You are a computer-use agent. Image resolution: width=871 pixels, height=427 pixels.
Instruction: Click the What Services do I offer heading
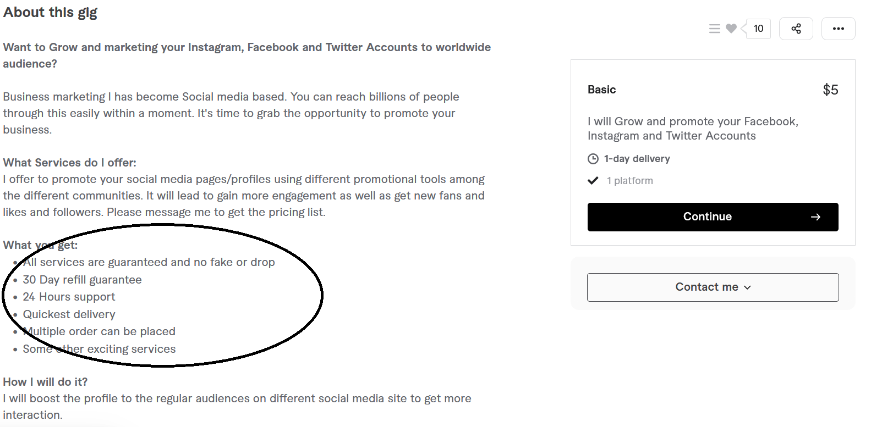(69, 163)
